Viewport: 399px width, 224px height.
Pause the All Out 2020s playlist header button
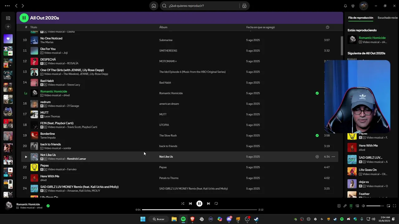[x=24, y=18]
